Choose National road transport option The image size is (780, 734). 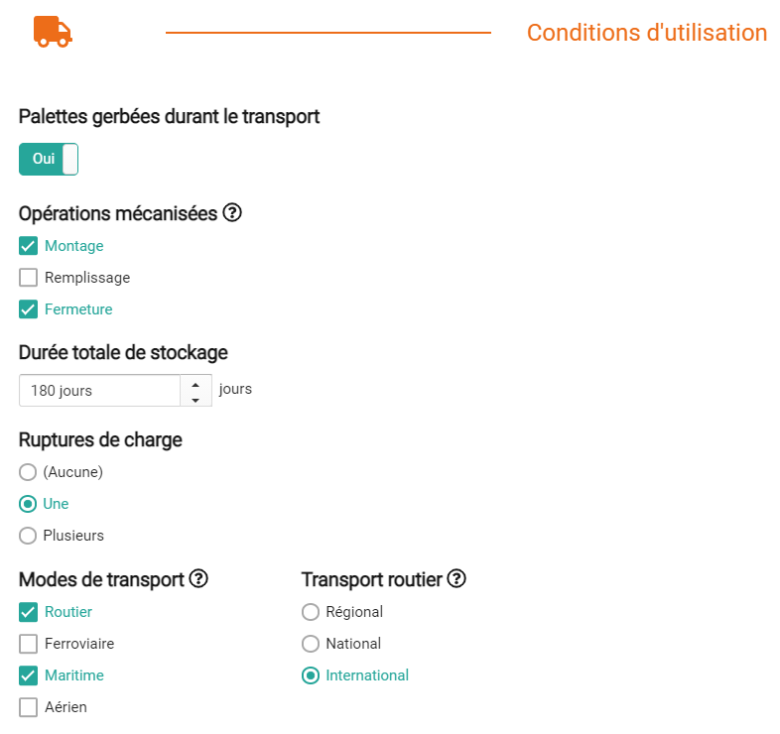pos(311,644)
